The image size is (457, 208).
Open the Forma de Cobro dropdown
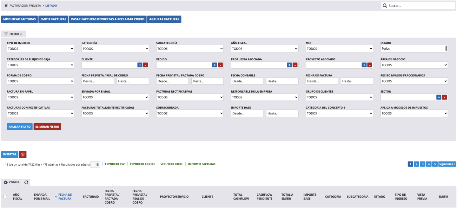pyautogui.click(x=40, y=81)
